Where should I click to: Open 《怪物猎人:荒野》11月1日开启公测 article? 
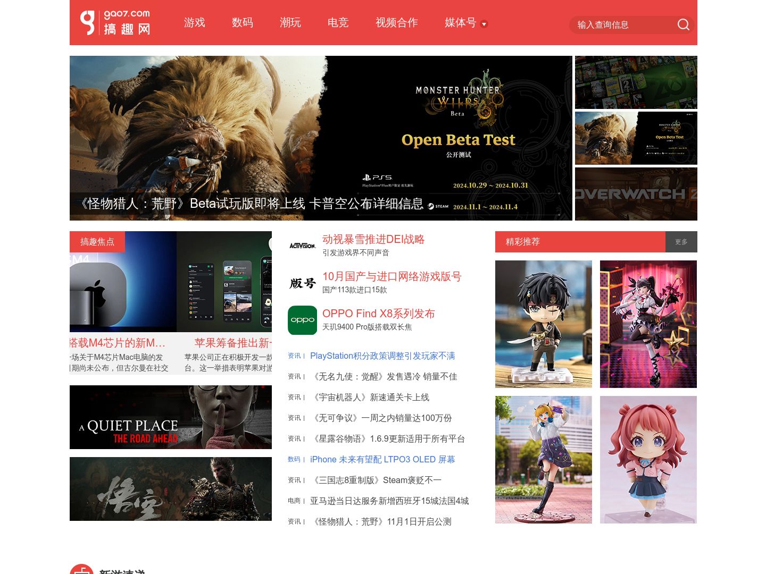pyautogui.click(x=381, y=521)
